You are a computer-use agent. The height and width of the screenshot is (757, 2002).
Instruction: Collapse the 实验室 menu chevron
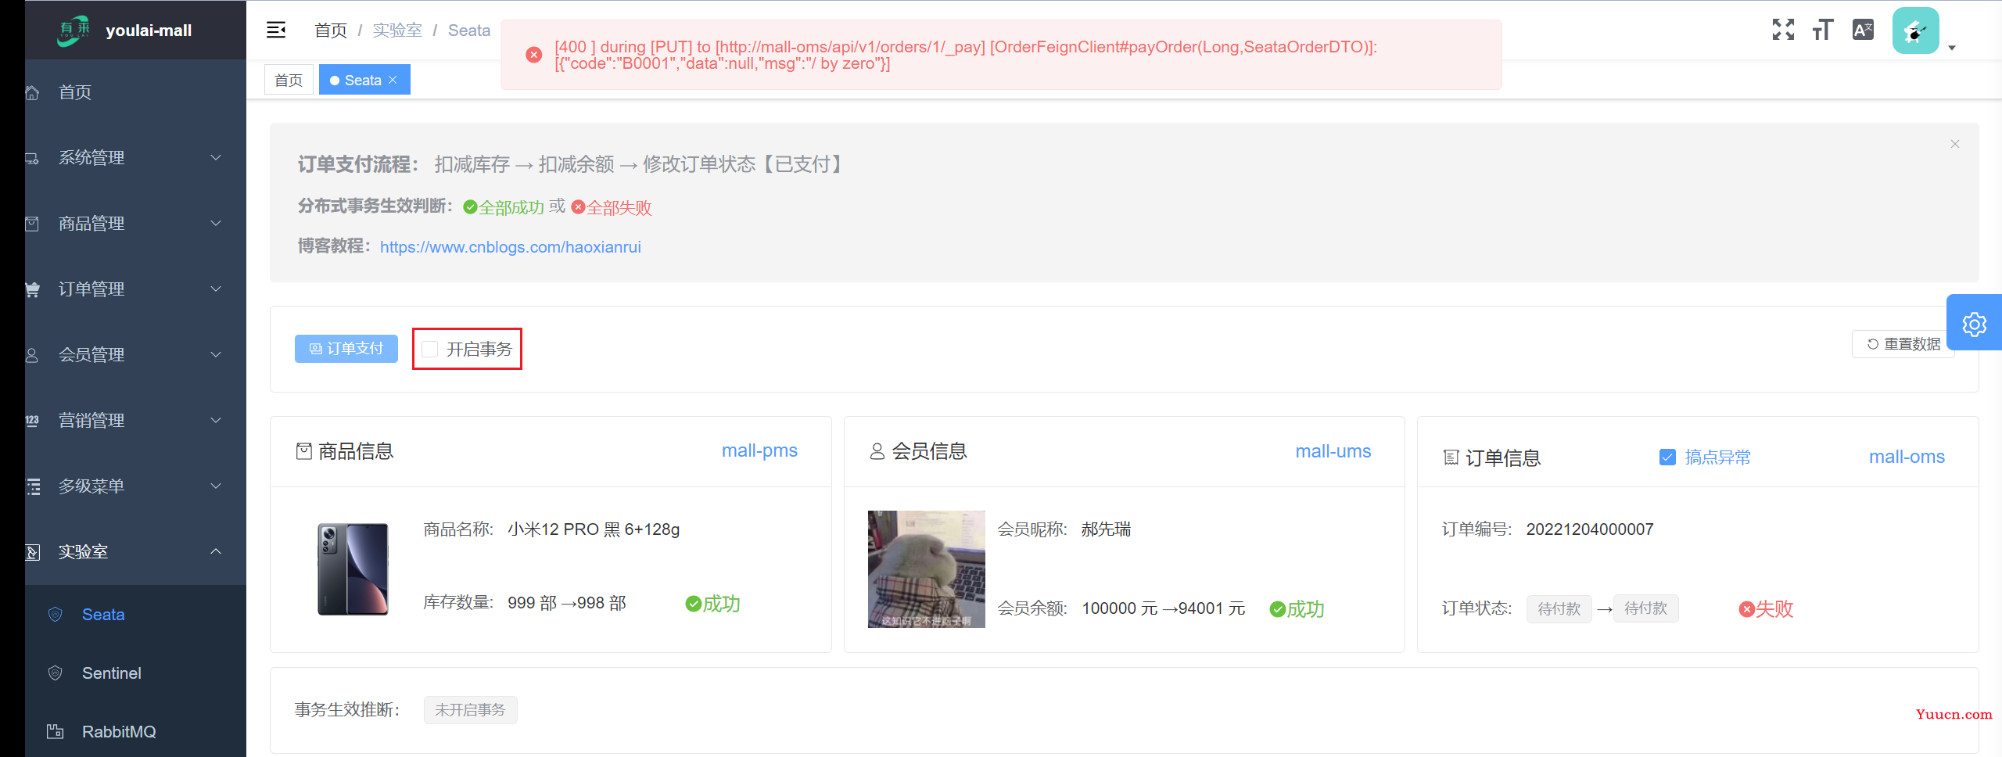tap(216, 552)
